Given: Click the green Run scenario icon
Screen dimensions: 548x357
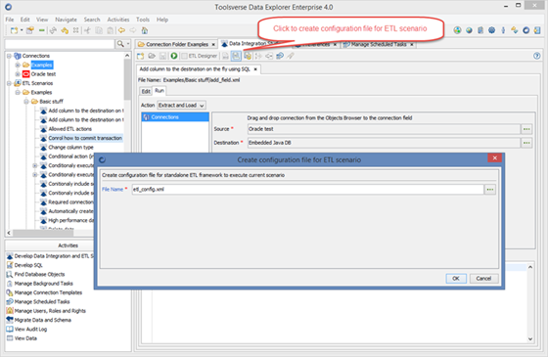Looking at the screenshot, I should pyautogui.click(x=174, y=56).
